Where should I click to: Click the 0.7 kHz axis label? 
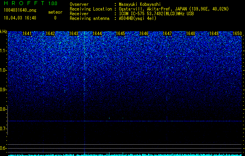coord(3,129)
